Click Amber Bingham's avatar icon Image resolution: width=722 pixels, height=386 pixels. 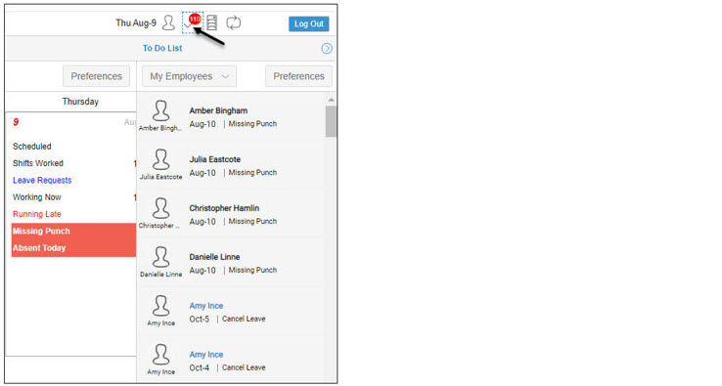(x=160, y=110)
